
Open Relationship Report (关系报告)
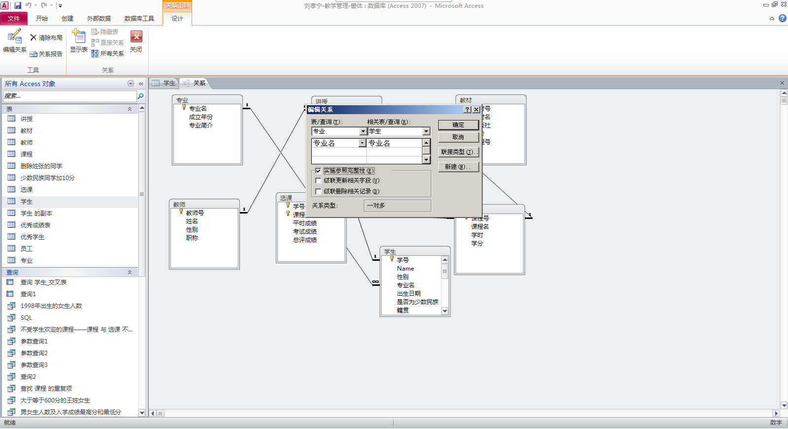pos(46,54)
